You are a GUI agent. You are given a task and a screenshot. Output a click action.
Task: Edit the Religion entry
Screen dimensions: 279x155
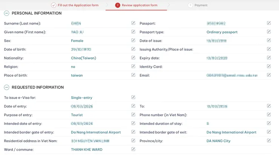point(133,67)
